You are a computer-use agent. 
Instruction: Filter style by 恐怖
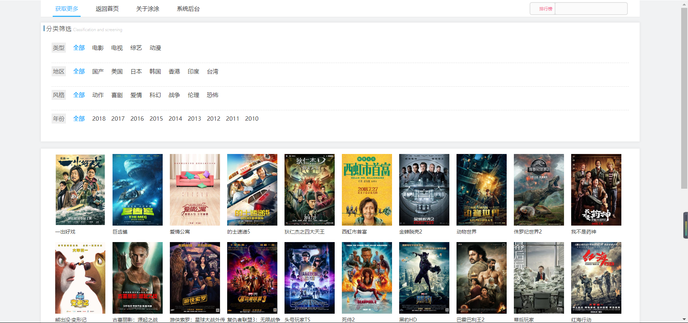tap(212, 95)
